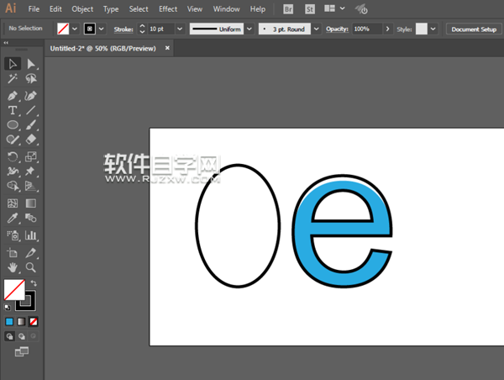Select the Lasso tool

tap(31, 78)
